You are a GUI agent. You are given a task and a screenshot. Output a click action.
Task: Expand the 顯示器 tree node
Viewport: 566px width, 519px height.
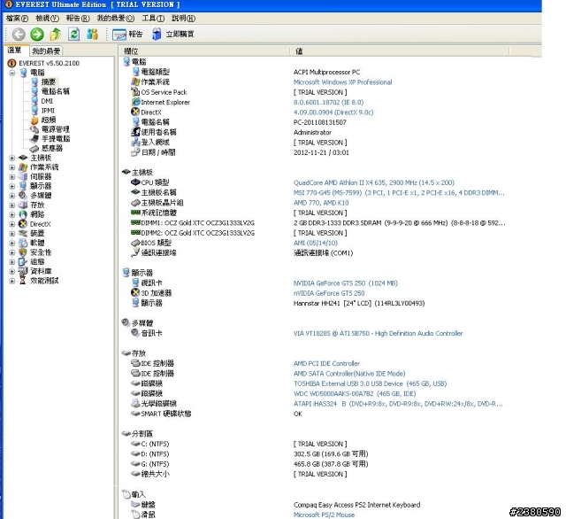click(11, 186)
